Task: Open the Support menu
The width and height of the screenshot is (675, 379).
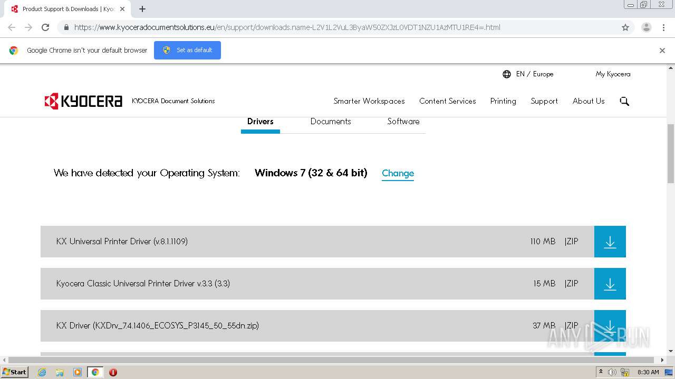Action: pyautogui.click(x=544, y=101)
